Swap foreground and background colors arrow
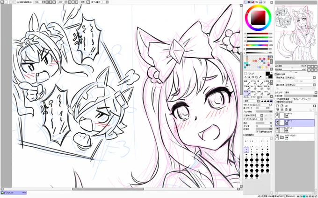This screenshot has height=198, width=318. pyautogui.click(x=272, y=73)
